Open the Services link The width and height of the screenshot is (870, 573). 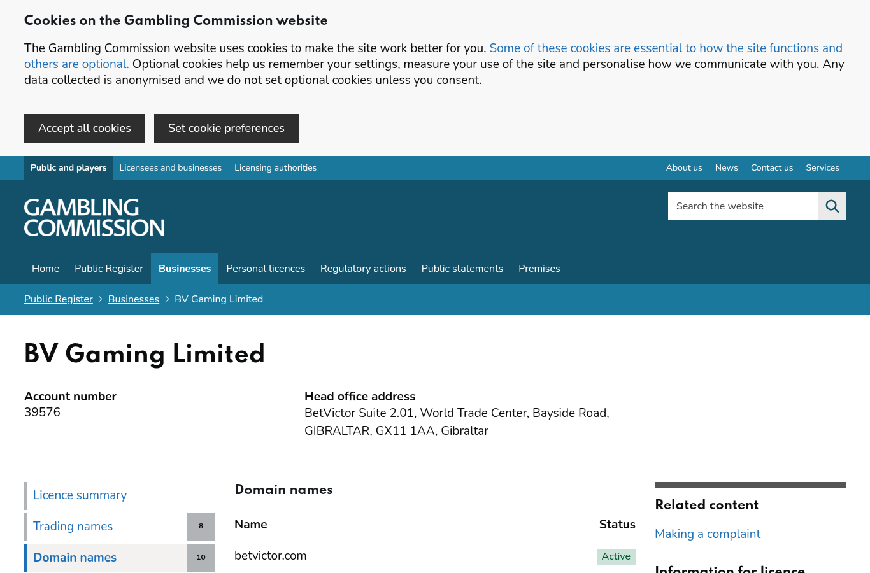pyautogui.click(x=822, y=168)
